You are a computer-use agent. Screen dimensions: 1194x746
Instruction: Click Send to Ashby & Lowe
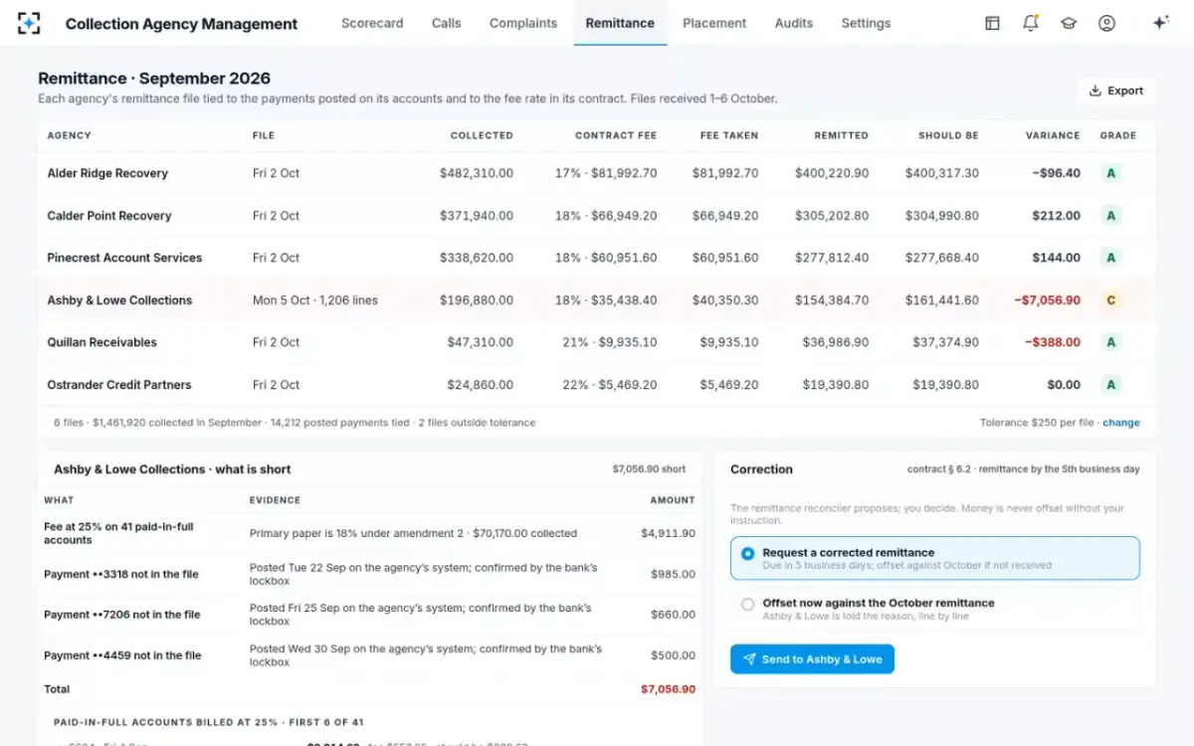pos(812,659)
